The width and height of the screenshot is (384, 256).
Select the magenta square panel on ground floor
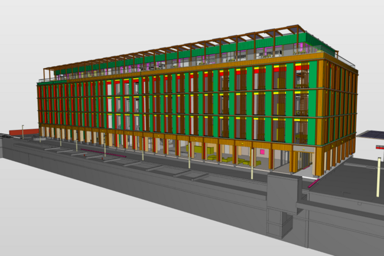coord(262,152)
